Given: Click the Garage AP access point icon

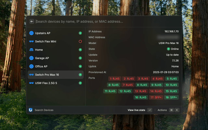Looking at the screenshot, I should click(x=32, y=58).
